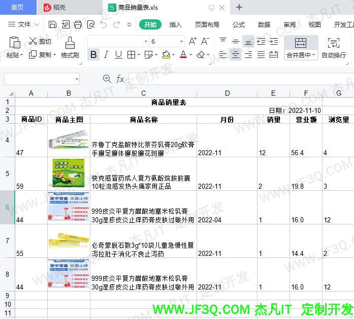354x319 pixels.
Task: Toggle Underline formatting
Action: 118,54
